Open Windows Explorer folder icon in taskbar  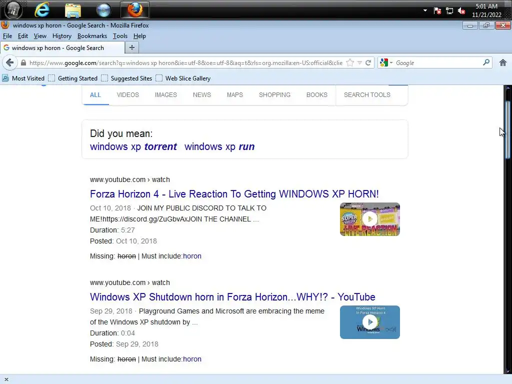[73, 10]
